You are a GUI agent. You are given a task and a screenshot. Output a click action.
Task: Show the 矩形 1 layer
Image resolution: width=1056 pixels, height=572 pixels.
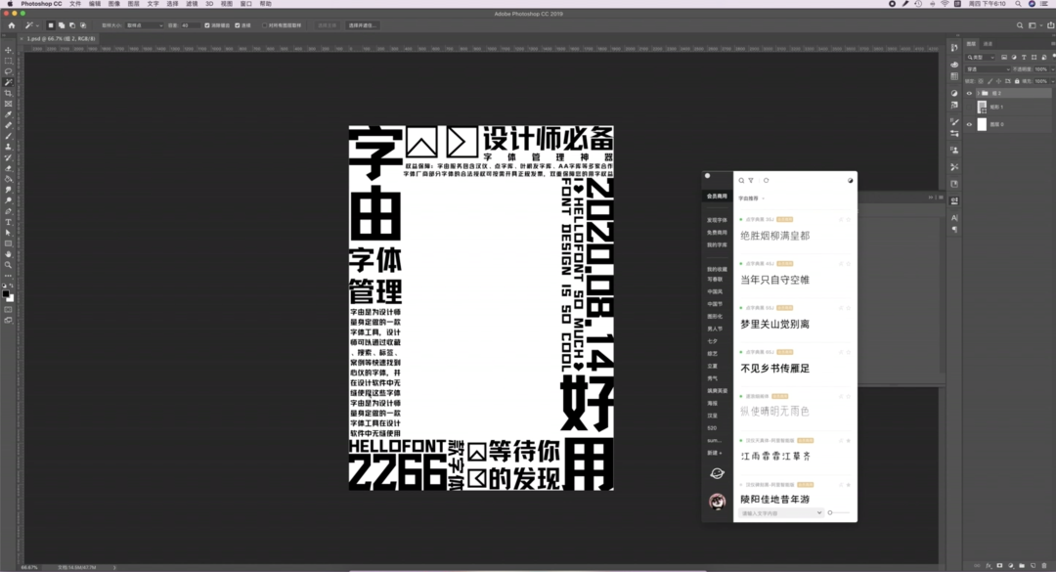pos(969,108)
